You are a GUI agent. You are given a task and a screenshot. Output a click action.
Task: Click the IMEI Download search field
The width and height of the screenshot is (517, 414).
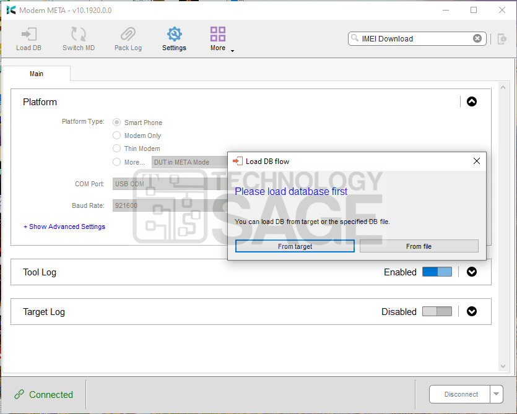click(417, 38)
